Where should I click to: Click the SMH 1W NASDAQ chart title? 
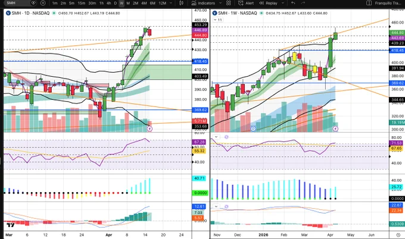(x=238, y=13)
